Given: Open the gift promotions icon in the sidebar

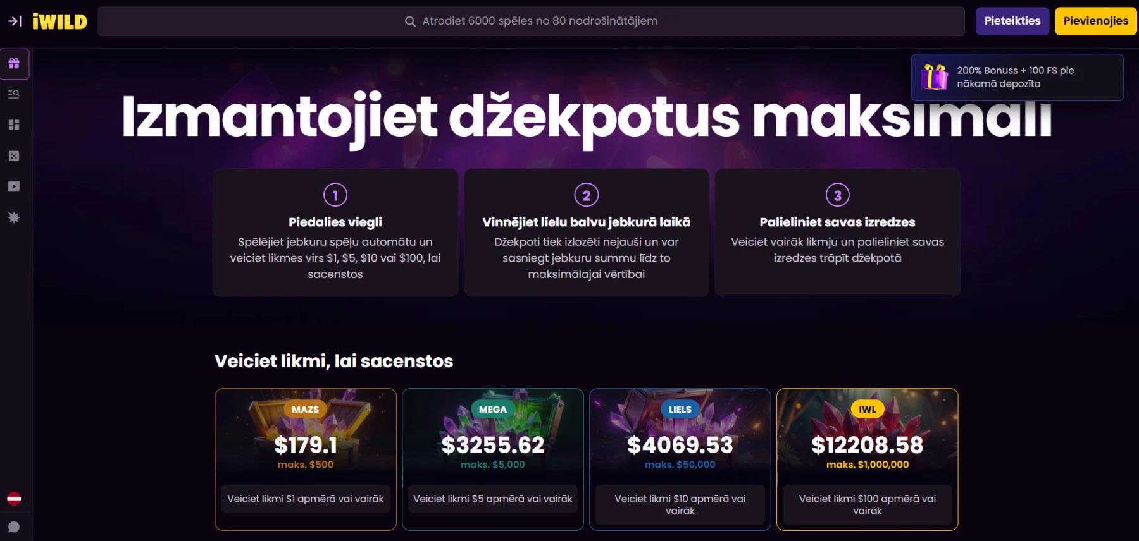Looking at the screenshot, I should 14,63.
